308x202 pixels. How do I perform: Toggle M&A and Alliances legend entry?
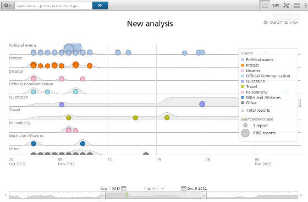(x=261, y=97)
